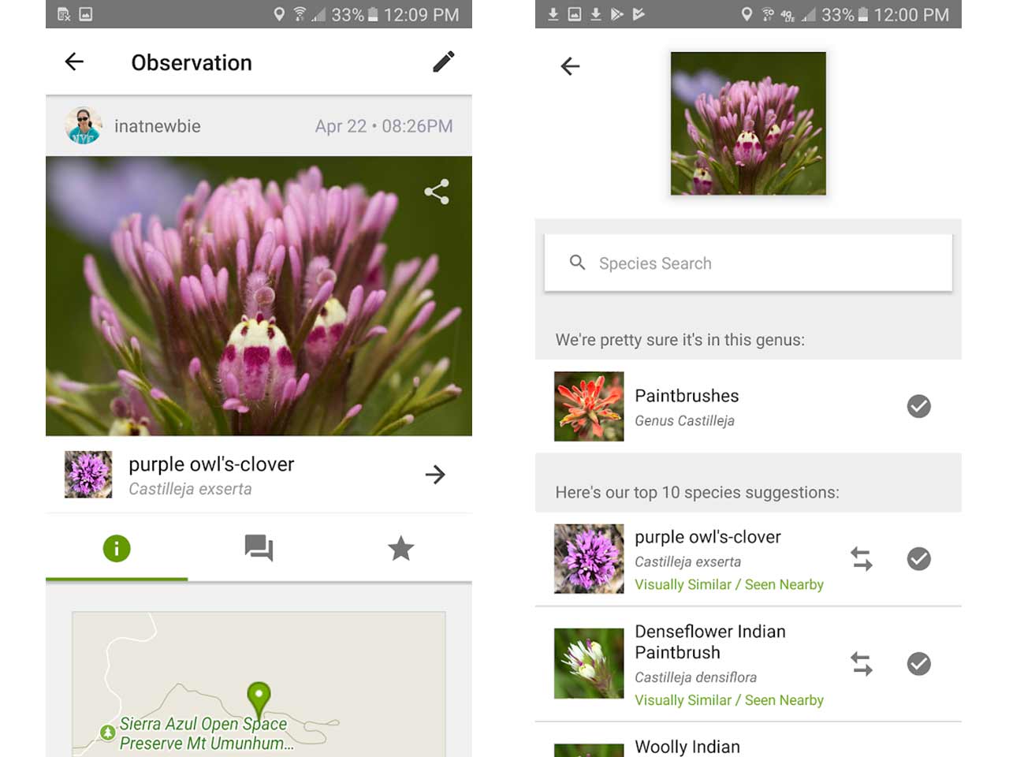Select the Paintbrushes genus checkmark
Viewport: 1009px width, 757px height.
[918, 406]
